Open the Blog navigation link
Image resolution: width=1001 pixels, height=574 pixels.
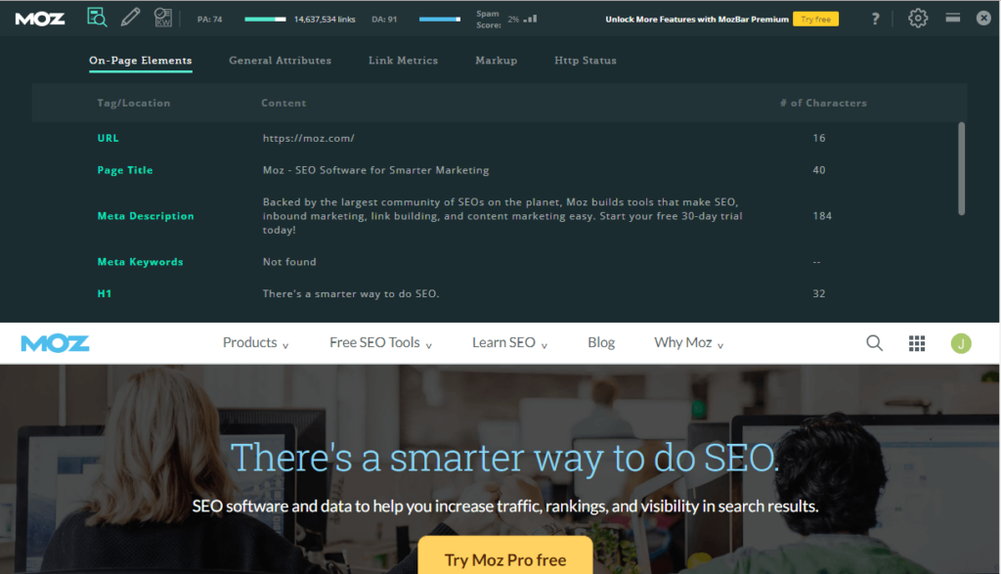[x=600, y=342]
